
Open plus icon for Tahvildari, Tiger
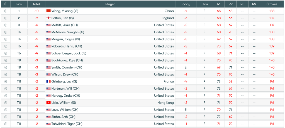6,124
